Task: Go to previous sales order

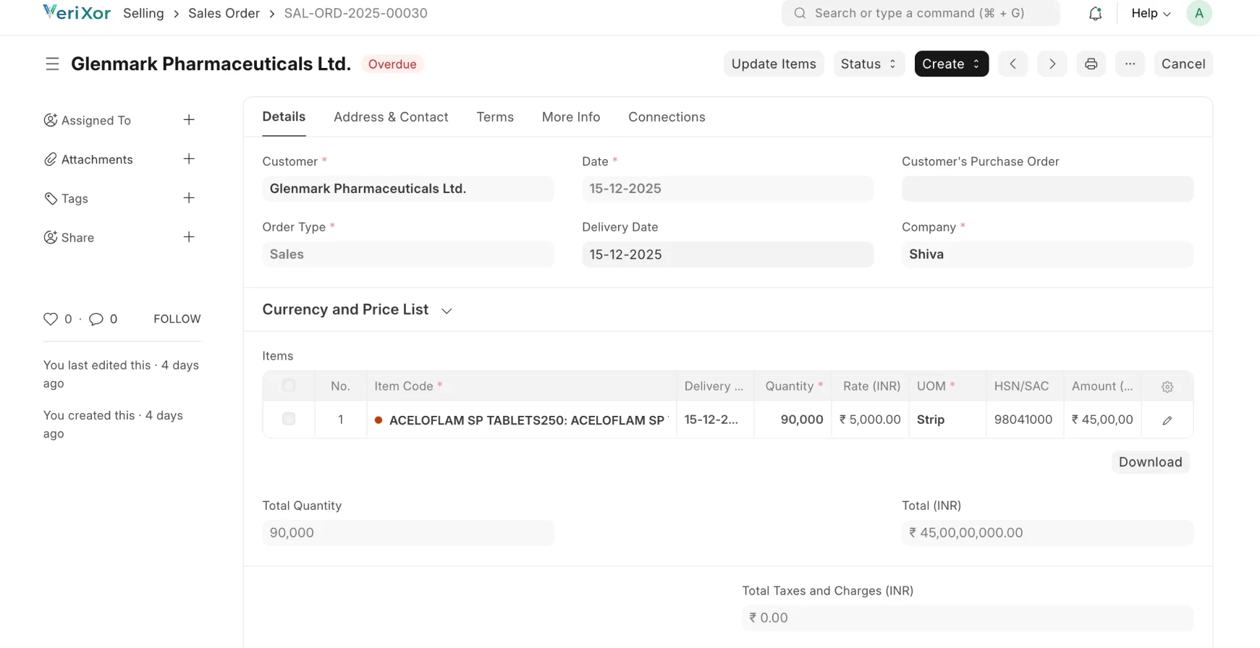Action: (x=1012, y=64)
